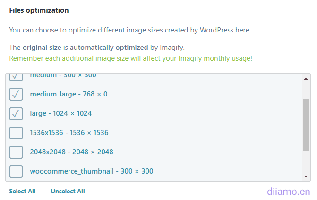
Task: Tick the woocommerce_thumbnail checkbox
Action: pos(16,171)
